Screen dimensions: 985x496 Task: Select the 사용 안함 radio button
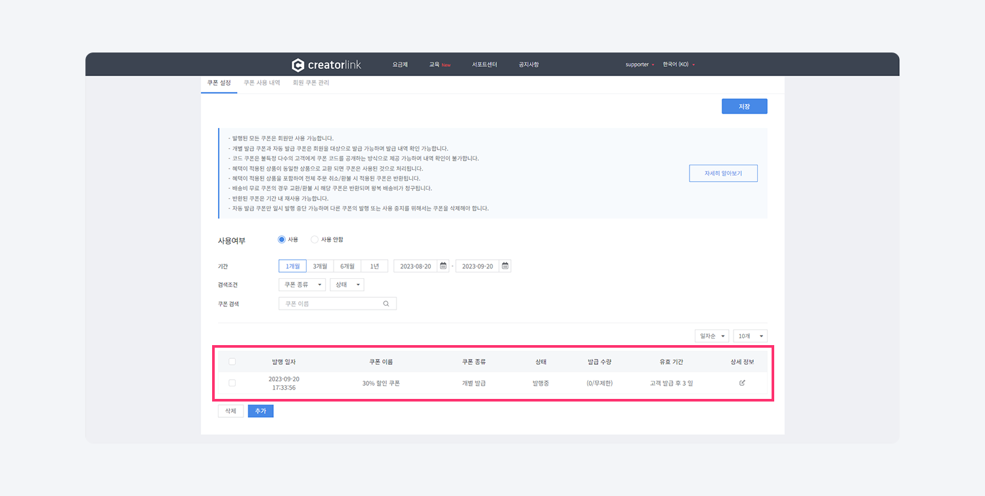pos(315,240)
